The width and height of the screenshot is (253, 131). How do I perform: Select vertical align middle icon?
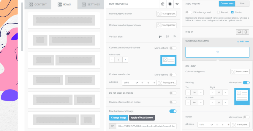[167, 36]
